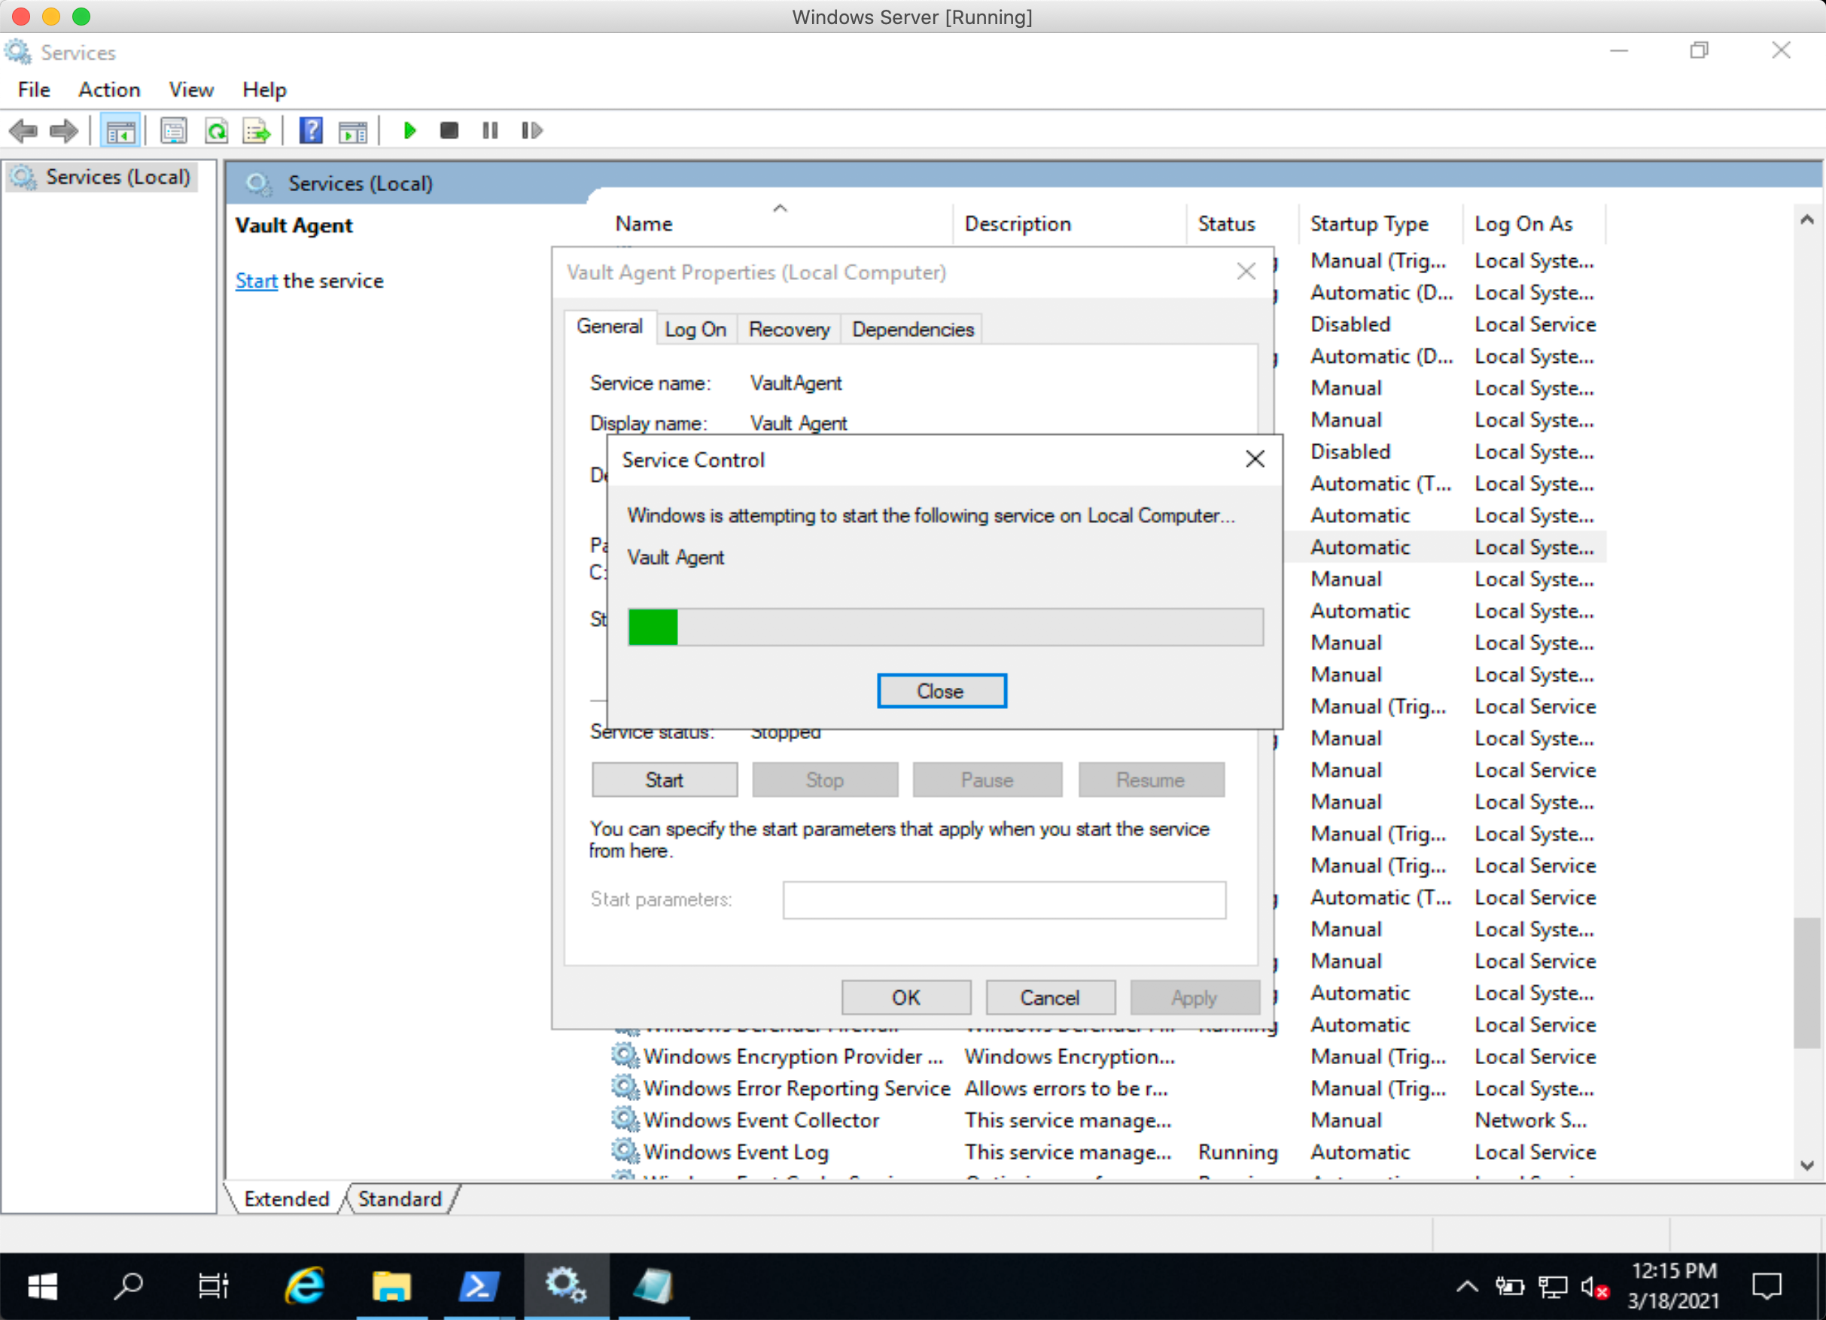Switch to the Log On tab
The image size is (1826, 1320).
pyautogui.click(x=695, y=329)
